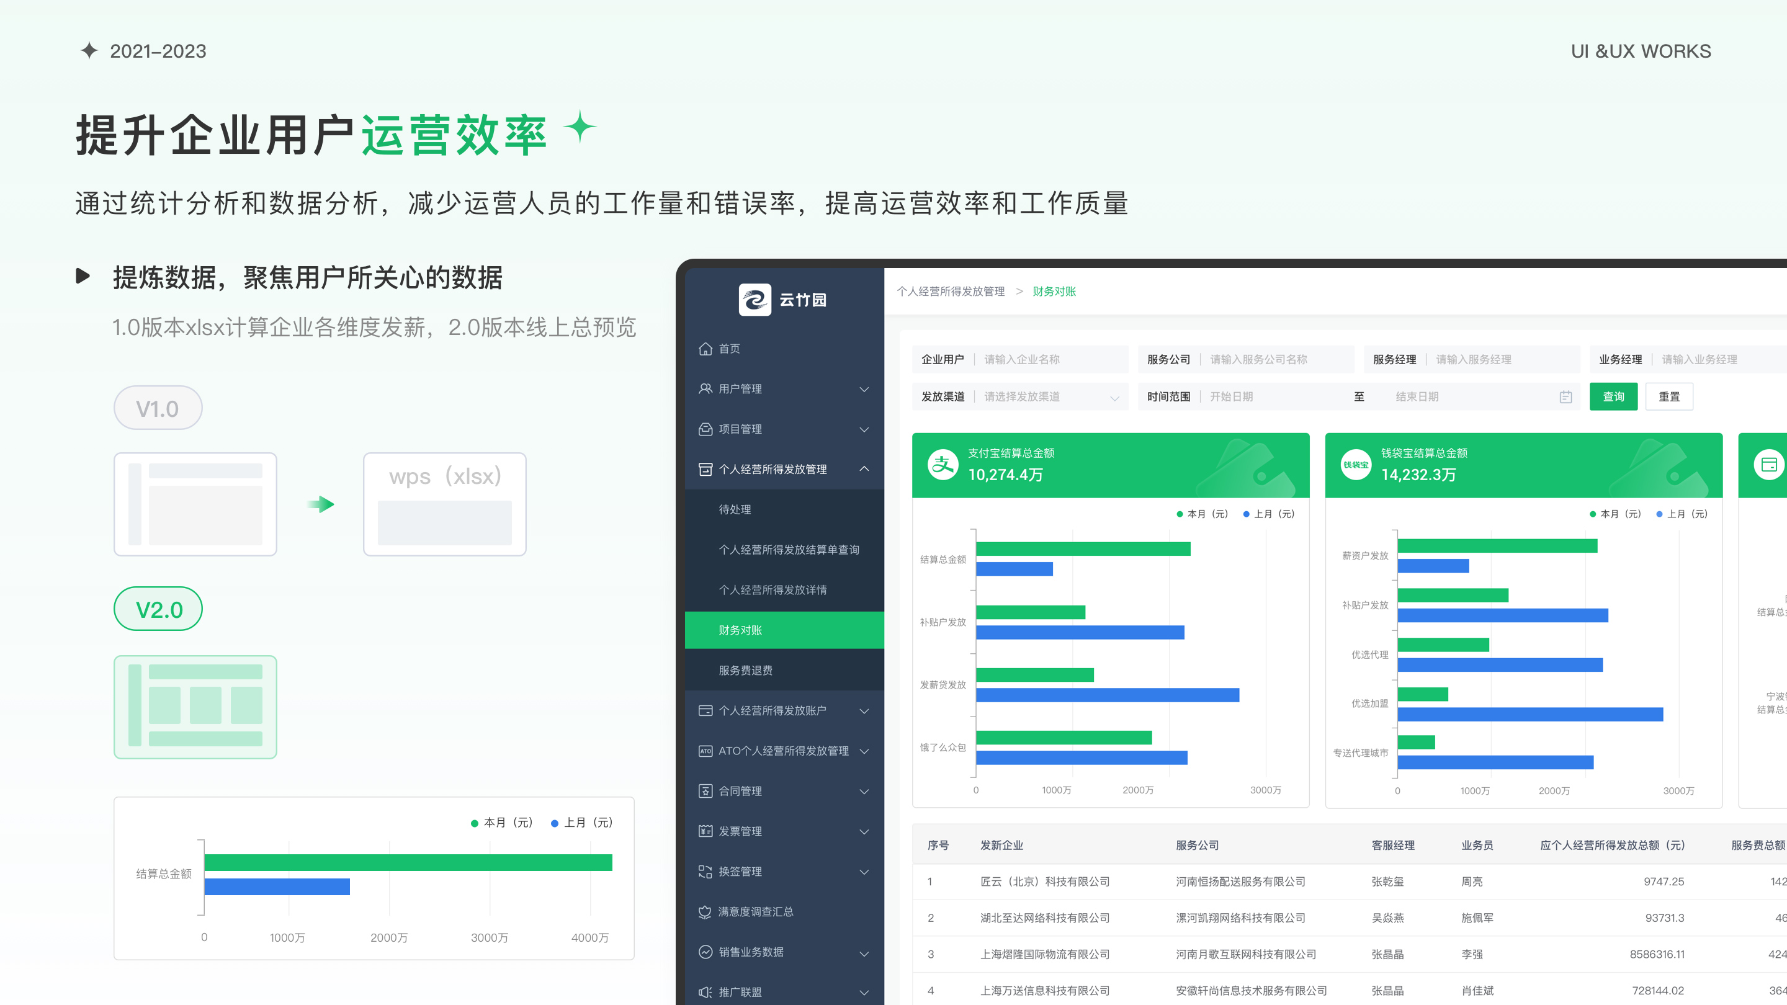Screen dimensions: 1787x1005
Task: Click the 重置 reset button
Action: (1668, 397)
